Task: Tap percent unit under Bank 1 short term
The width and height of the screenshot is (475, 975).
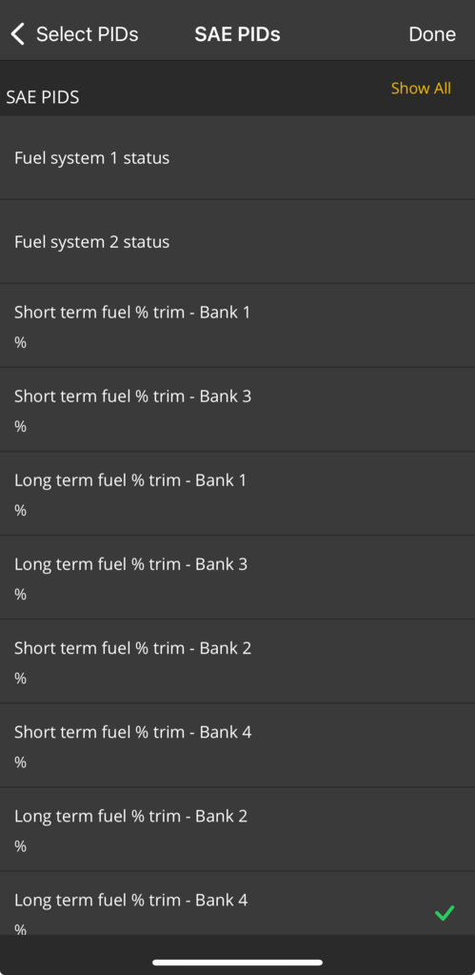Action: point(21,342)
